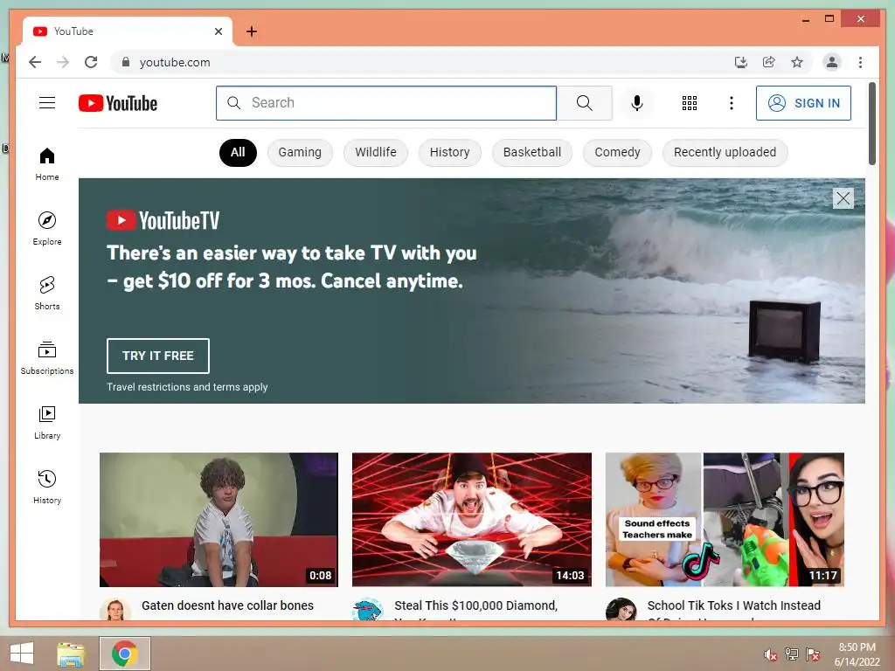This screenshot has width=895, height=671.
Task: Open channel avatar beside Gaten video
Action: [x=115, y=609]
